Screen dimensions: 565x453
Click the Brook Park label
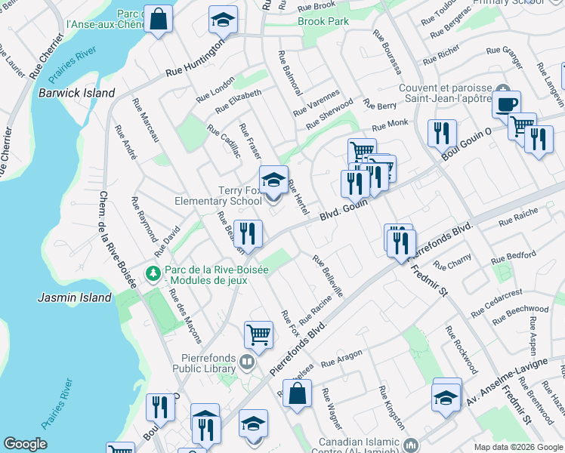click(323, 21)
